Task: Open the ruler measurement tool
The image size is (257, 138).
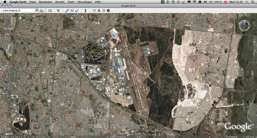Action: 85,11
